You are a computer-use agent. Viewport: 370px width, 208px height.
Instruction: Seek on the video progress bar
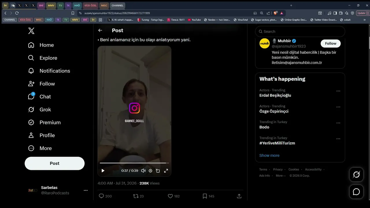(134, 163)
